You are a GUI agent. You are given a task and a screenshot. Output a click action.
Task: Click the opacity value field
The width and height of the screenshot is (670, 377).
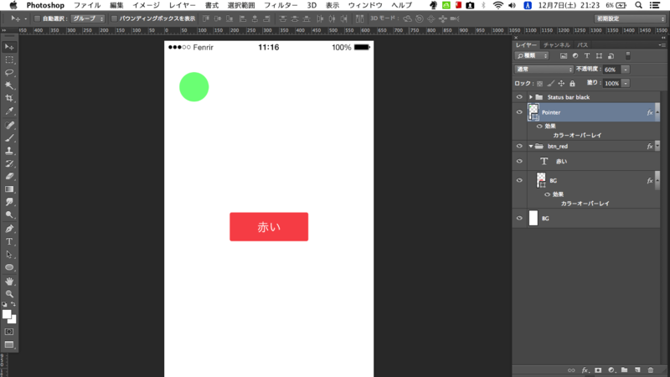coord(611,70)
